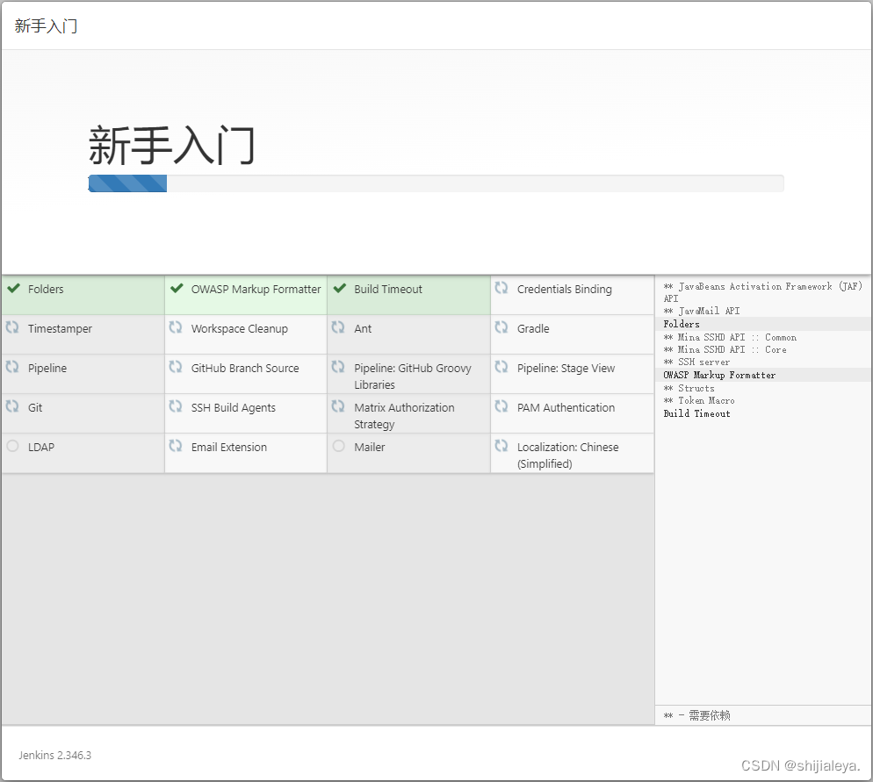This screenshot has width=873, height=782.
Task: Click the Folders entry in install log
Action: 682,324
